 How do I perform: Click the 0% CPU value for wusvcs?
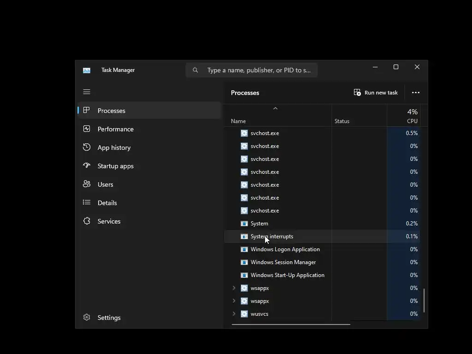click(414, 314)
